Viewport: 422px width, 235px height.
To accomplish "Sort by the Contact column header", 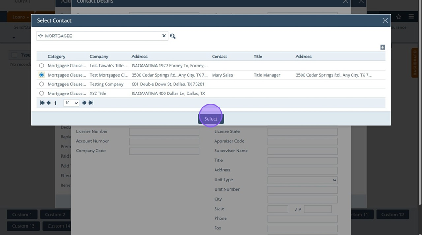I will click(220, 57).
